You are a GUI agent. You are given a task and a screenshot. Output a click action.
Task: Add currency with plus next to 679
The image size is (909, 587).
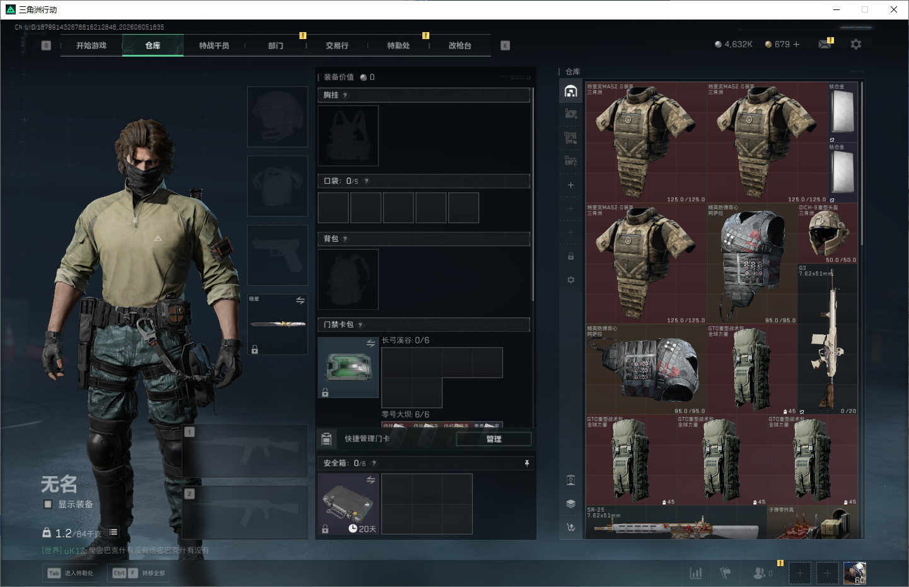pyautogui.click(x=796, y=44)
